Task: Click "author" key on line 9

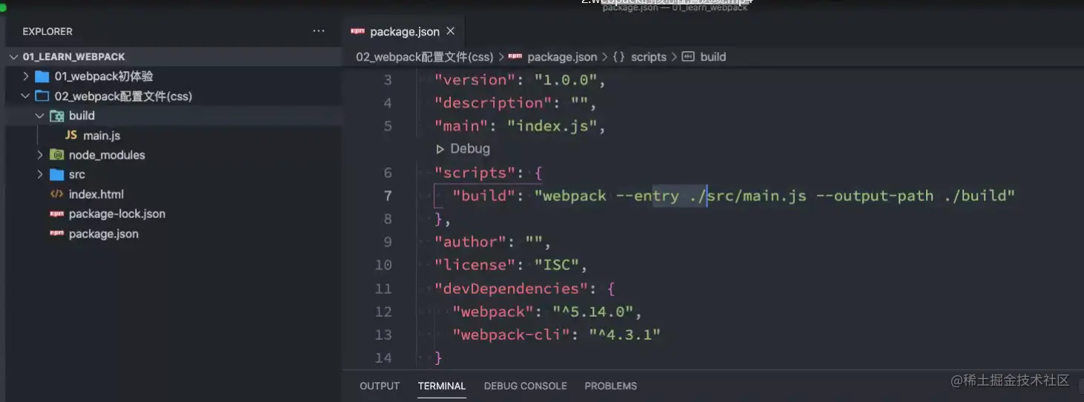Action: [x=470, y=242]
